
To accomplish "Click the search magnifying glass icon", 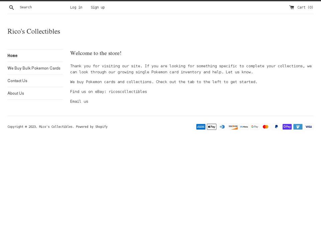I will pos(11,7).
